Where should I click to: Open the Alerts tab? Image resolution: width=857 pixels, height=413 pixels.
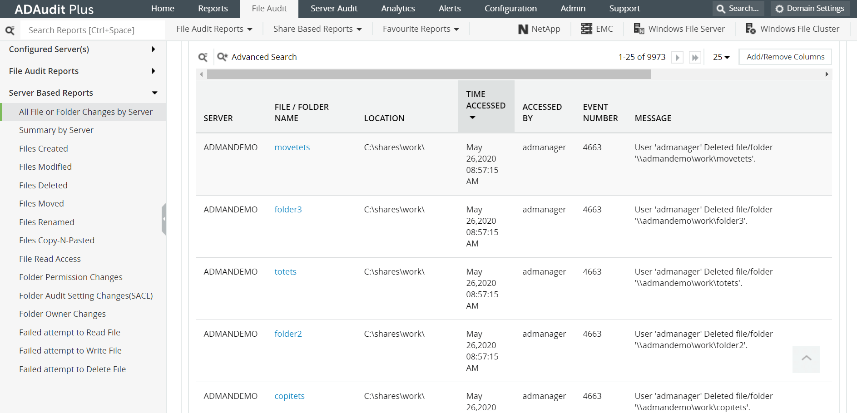click(450, 9)
